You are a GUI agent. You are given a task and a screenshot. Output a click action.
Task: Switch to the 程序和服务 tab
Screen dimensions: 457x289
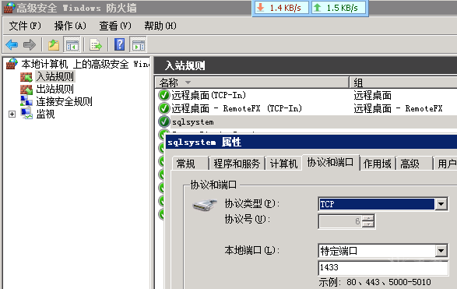[237, 164]
